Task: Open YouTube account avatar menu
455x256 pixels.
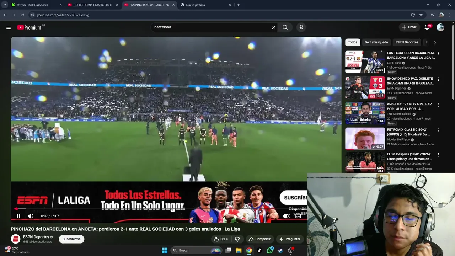Action: point(440,27)
